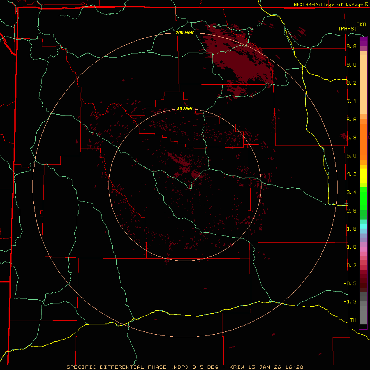Click the KRIW 13 JAN 26 16:28 timestamp

[266, 367]
